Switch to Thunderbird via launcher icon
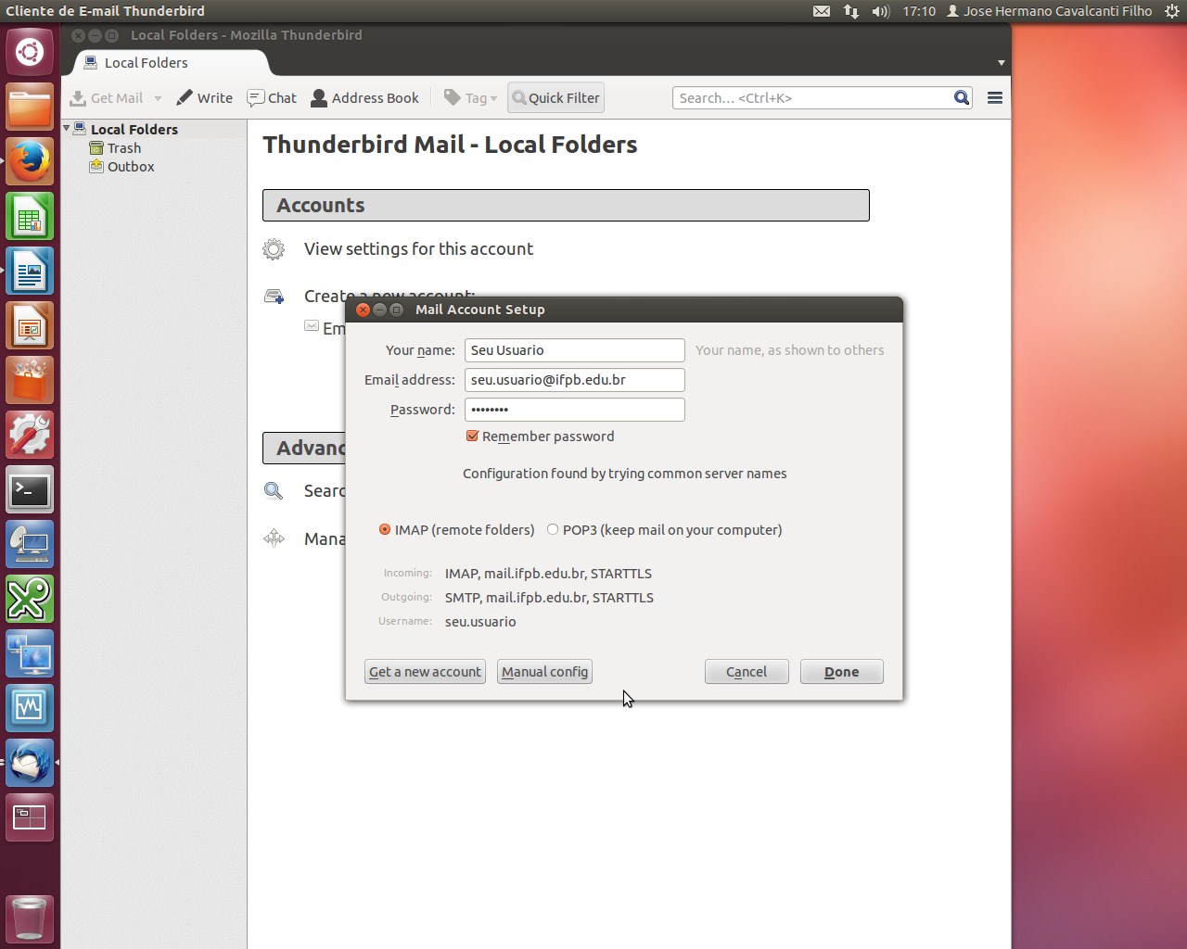 (30, 763)
